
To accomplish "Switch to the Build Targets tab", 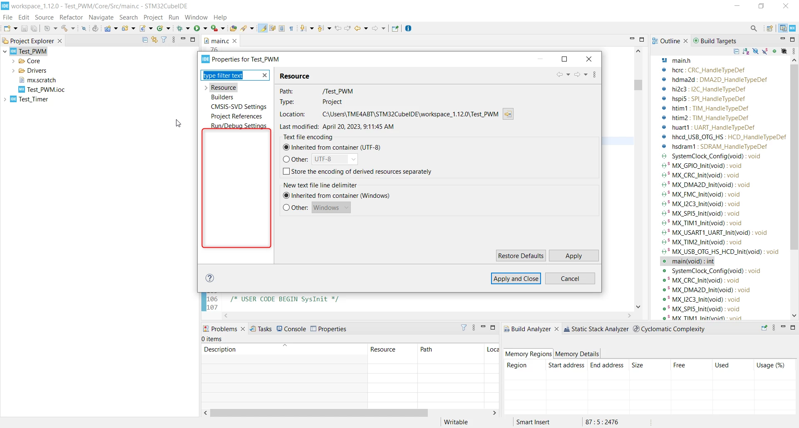I will (x=715, y=41).
